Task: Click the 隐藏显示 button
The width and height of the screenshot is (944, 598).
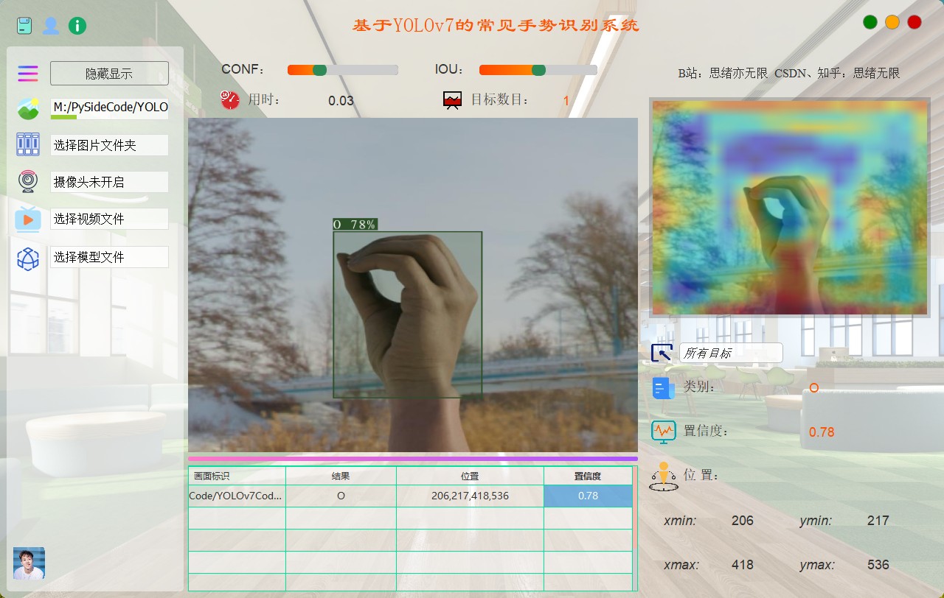Action: [x=109, y=74]
